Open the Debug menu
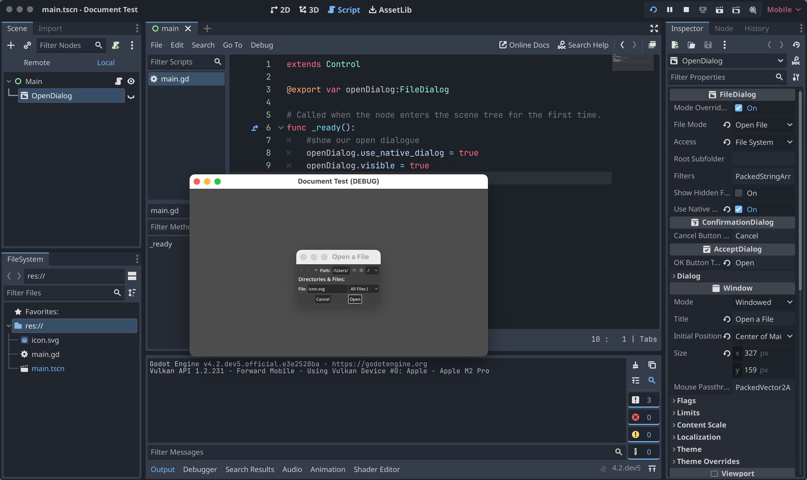Screen dimensions: 807x480 pyautogui.click(x=262, y=45)
